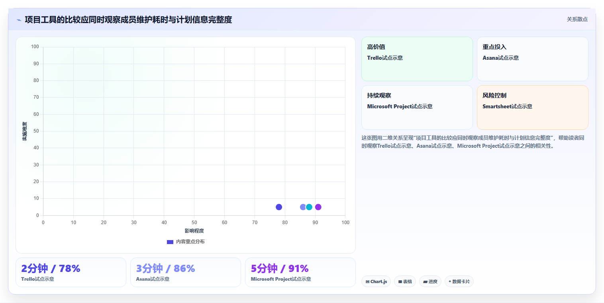The width and height of the screenshot is (604, 303).
Task: Click the purple scatter point at 91
Action: 318,207
